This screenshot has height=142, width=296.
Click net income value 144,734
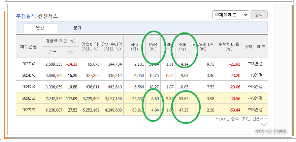tap(115, 64)
